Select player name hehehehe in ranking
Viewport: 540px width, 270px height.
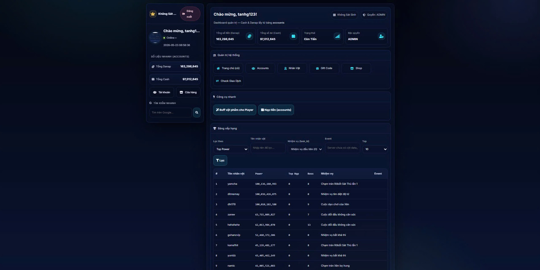[x=233, y=225]
